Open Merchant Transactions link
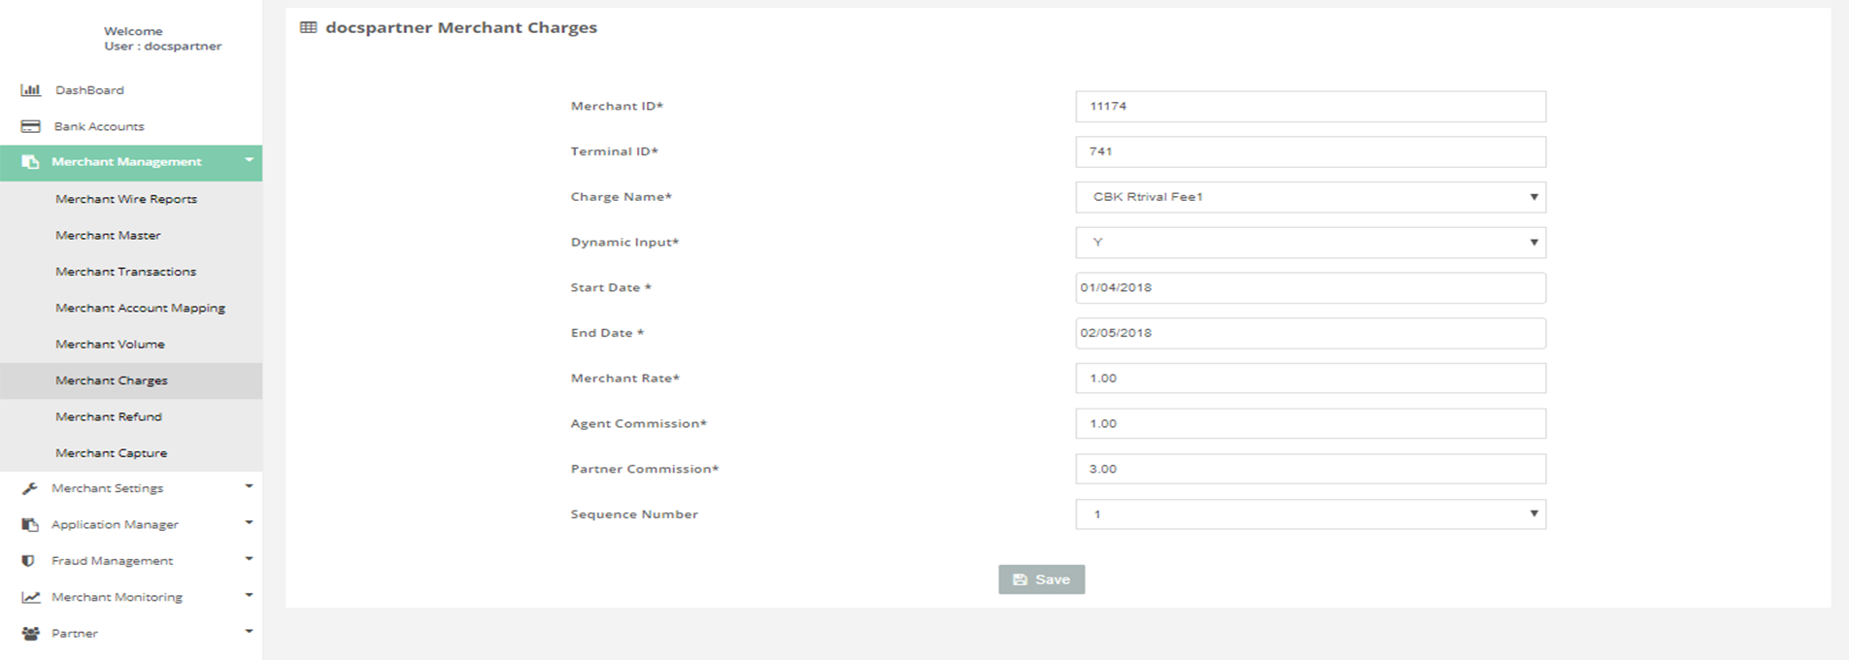Image resolution: width=1849 pixels, height=660 pixels. tap(125, 272)
